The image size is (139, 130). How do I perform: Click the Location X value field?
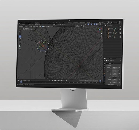115,67
